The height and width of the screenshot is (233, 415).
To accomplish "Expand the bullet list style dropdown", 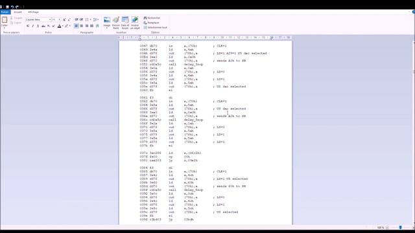I will click(x=90, y=19).
